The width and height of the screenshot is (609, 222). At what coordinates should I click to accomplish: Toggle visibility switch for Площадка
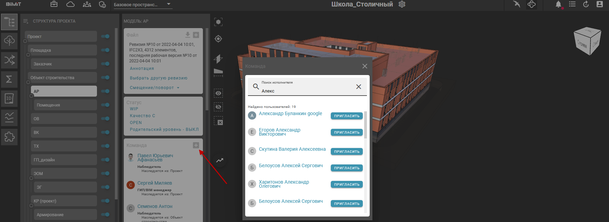click(x=105, y=50)
